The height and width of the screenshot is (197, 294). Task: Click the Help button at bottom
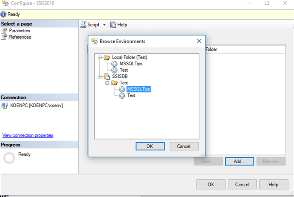[273, 185]
